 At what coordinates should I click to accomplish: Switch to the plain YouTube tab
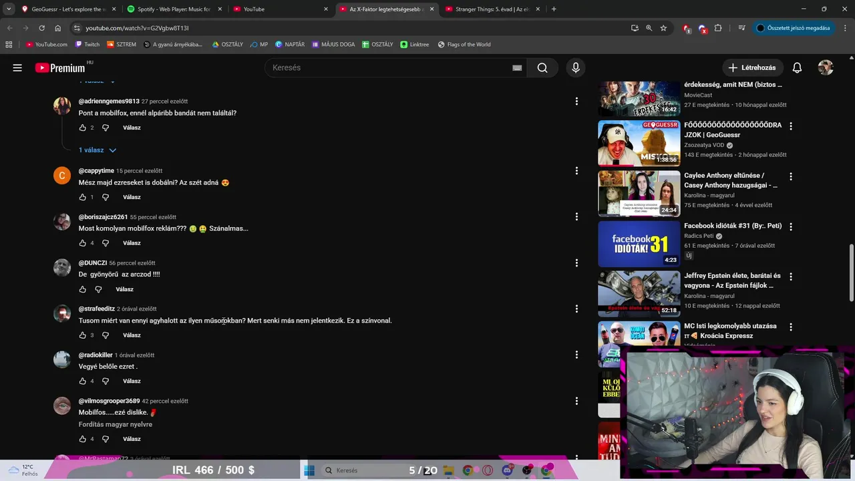(x=279, y=9)
